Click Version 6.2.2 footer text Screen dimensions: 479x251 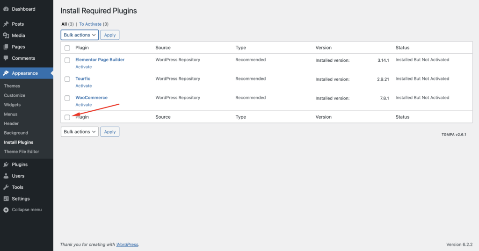click(459, 244)
